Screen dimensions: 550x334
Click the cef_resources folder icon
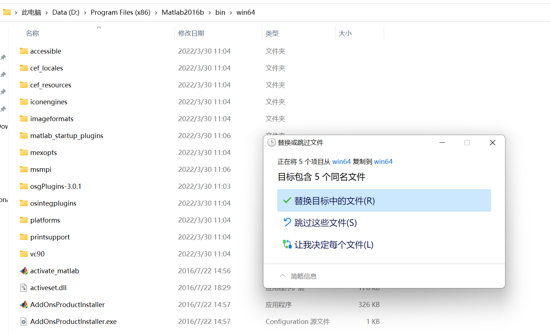(24, 85)
